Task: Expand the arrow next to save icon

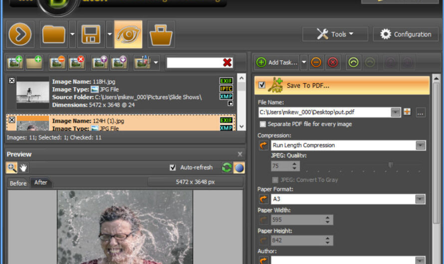Action: tap(110, 34)
